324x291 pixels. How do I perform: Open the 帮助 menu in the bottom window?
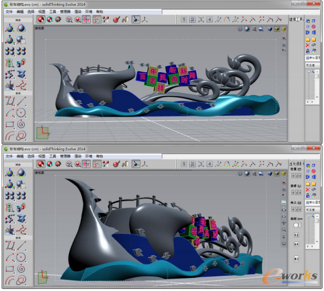tap(100, 156)
